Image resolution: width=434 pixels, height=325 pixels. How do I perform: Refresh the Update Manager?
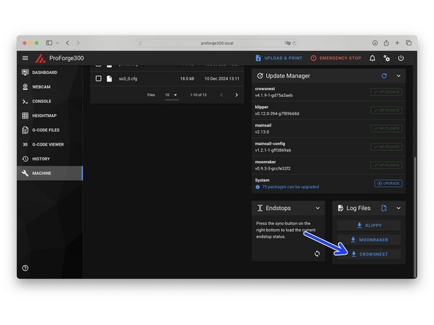(384, 75)
